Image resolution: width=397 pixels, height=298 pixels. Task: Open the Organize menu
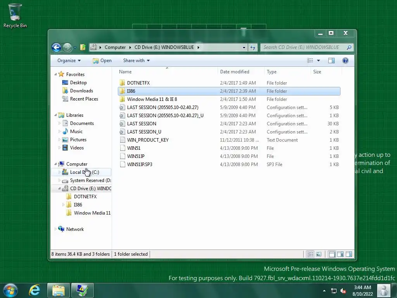point(69,61)
